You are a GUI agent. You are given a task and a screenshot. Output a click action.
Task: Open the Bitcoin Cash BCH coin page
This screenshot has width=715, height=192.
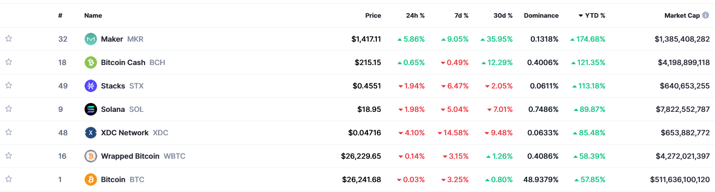(133, 62)
